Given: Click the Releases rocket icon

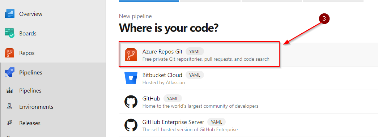Looking at the screenshot, I should coord(9,123).
